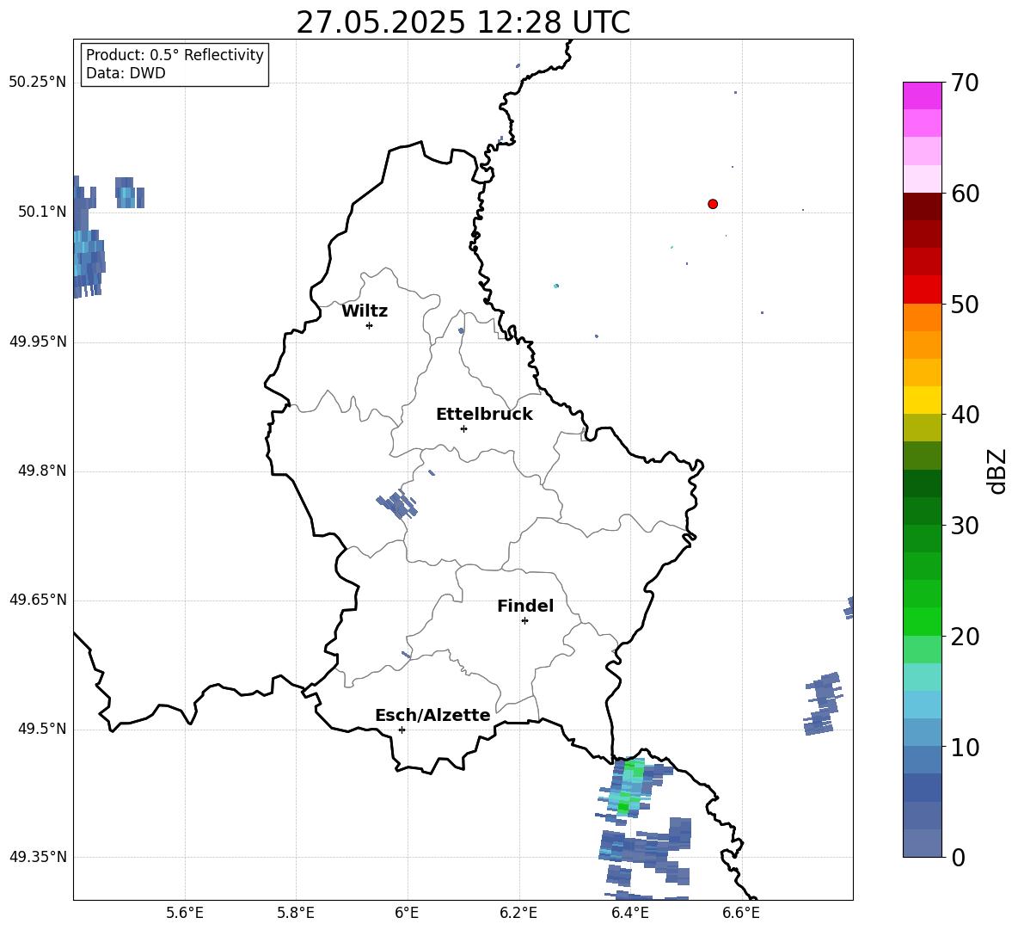Click the 50.1°N latitude label
Screen dimensions: 1018x930
pos(42,212)
